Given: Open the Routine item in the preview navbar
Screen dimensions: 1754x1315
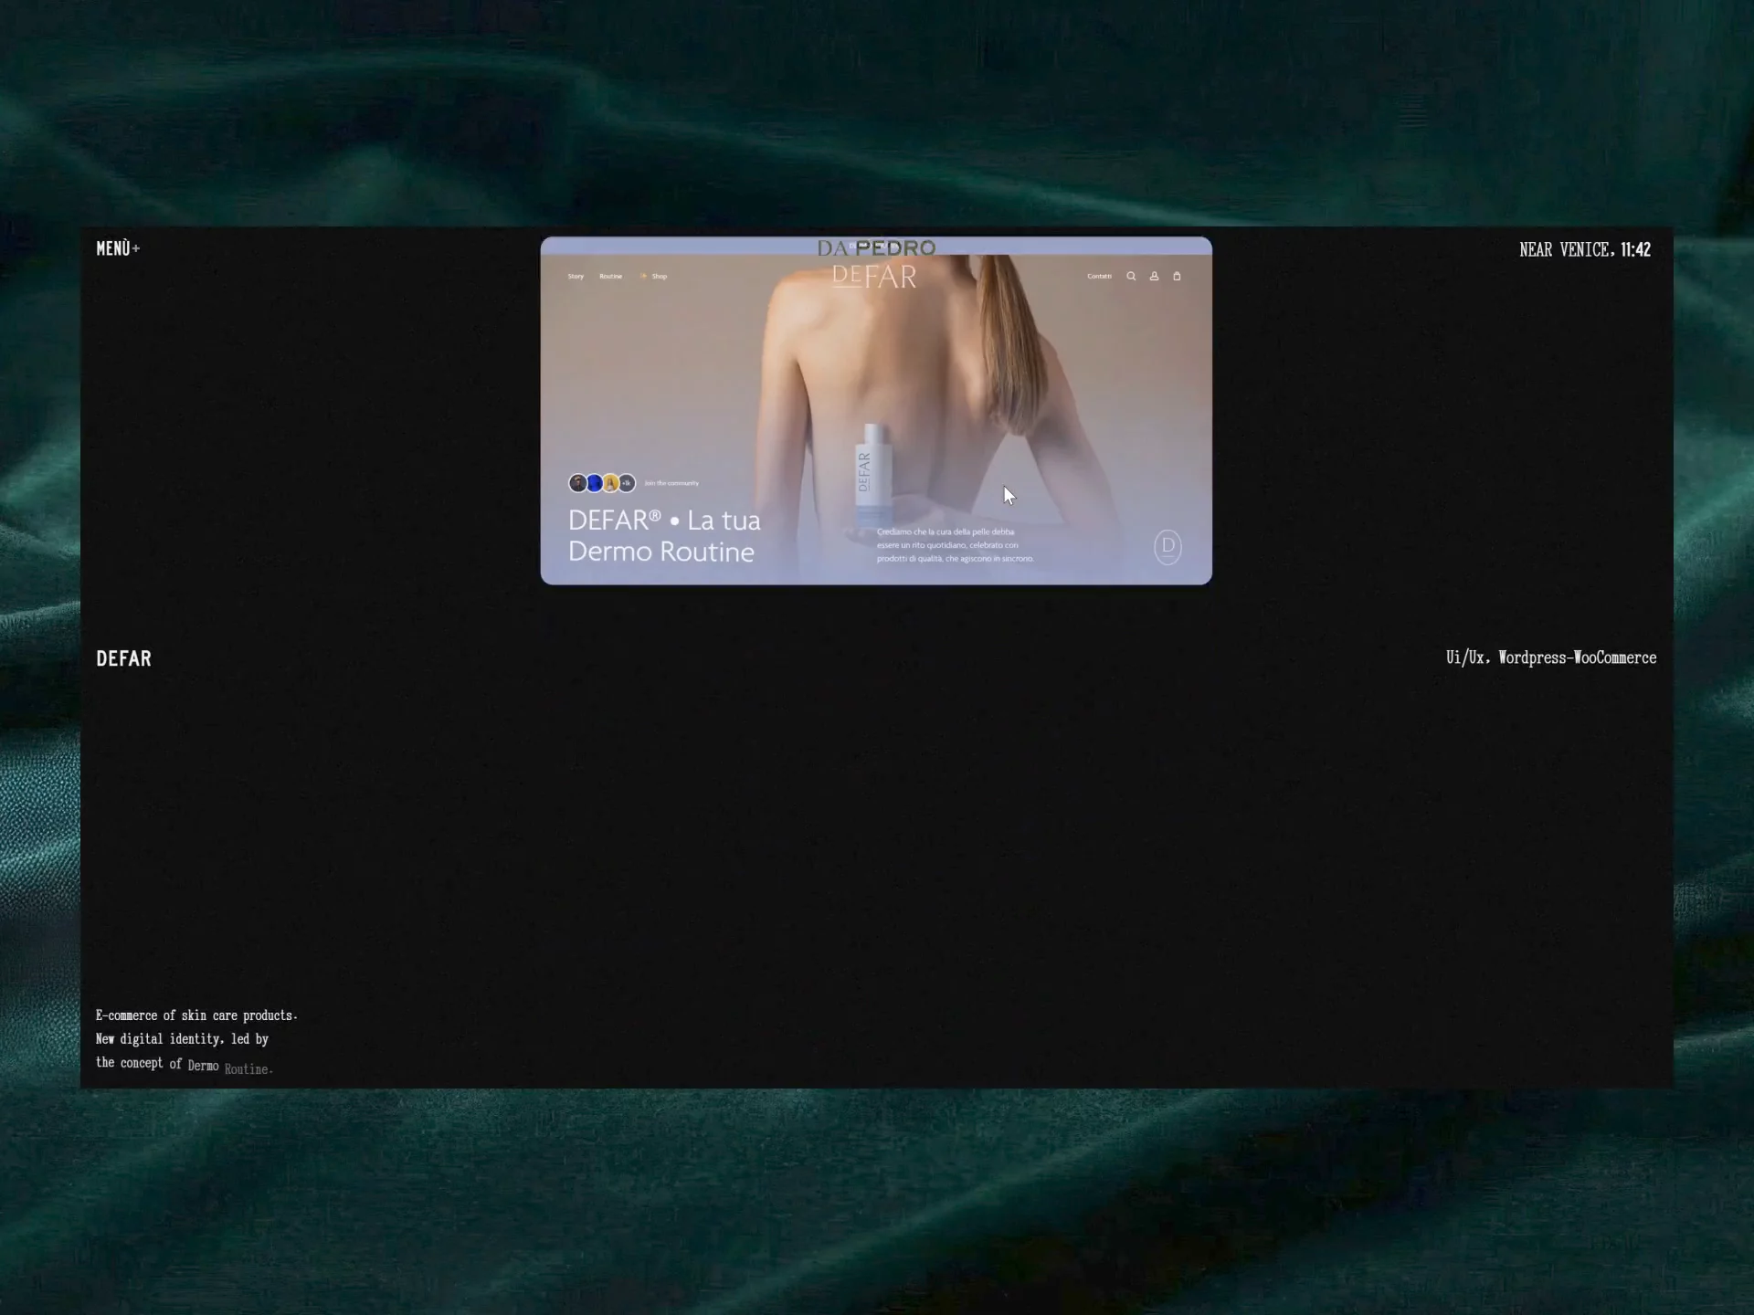Looking at the screenshot, I should coord(610,276).
